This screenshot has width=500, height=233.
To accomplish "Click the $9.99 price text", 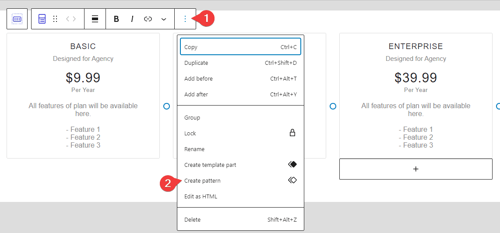I will pyautogui.click(x=83, y=78).
